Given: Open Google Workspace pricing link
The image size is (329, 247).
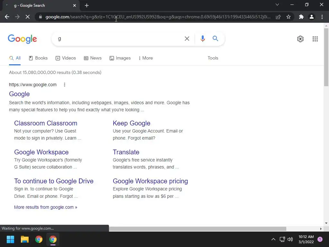Looking at the screenshot, I should tap(150, 181).
